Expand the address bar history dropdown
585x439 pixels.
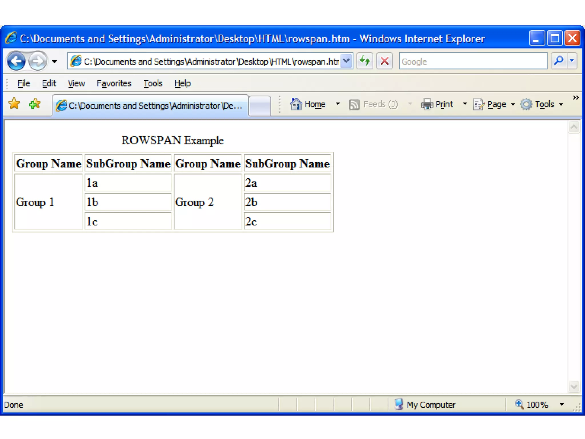pos(346,61)
